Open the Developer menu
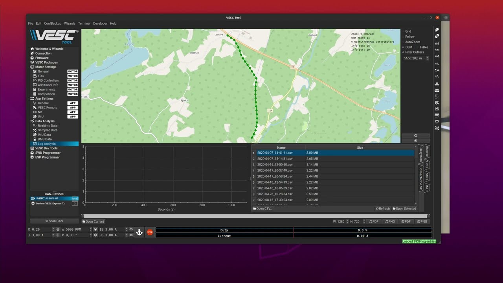 [100, 24]
